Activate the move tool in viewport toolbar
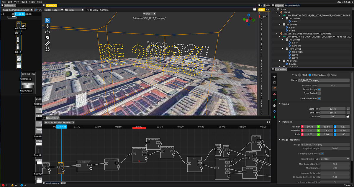Image resolution: width=354 pixels, height=187 pixels. [x=47, y=26]
